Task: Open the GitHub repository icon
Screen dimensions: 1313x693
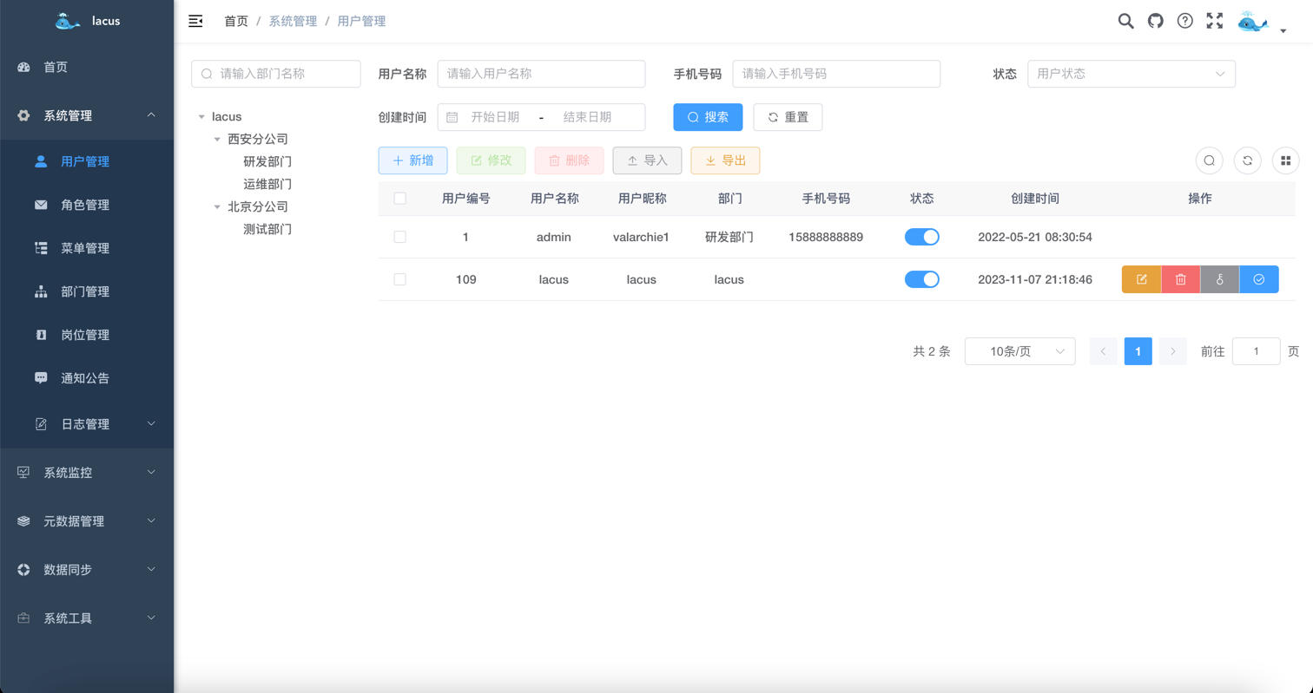Action: (x=1155, y=21)
